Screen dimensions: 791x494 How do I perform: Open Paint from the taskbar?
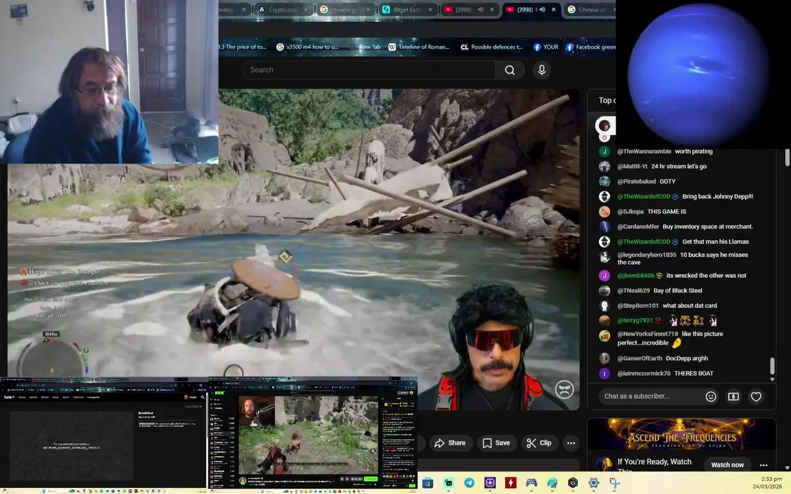pyautogui.click(x=552, y=483)
